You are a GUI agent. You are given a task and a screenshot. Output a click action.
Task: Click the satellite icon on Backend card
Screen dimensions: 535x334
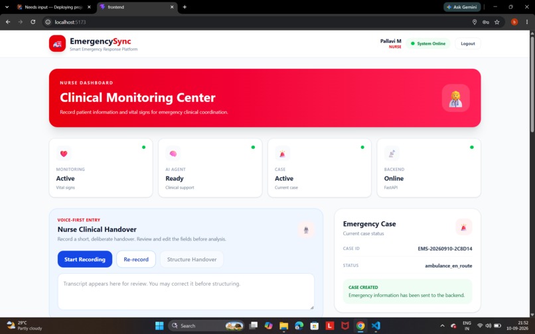(x=392, y=154)
